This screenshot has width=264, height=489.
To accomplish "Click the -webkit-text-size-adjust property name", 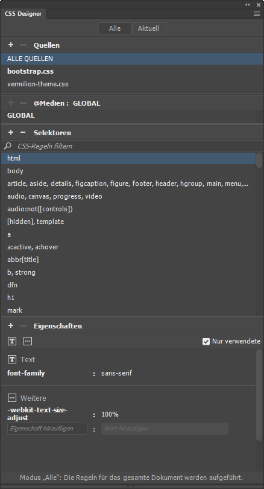I will [37, 414].
